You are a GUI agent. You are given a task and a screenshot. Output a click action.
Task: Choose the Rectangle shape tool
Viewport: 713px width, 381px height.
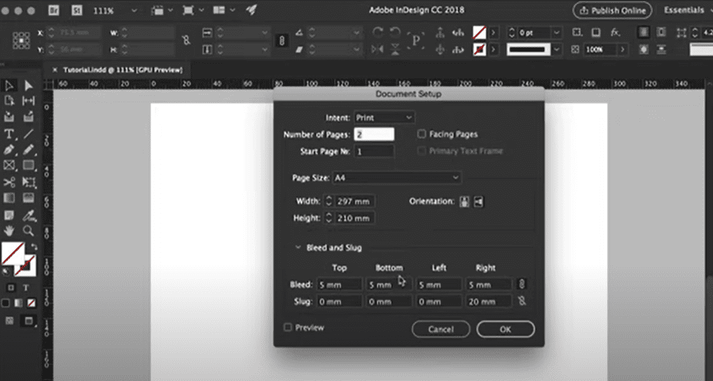point(29,165)
